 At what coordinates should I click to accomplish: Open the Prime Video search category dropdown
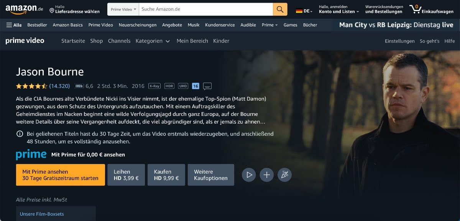pyautogui.click(x=123, y=9)
